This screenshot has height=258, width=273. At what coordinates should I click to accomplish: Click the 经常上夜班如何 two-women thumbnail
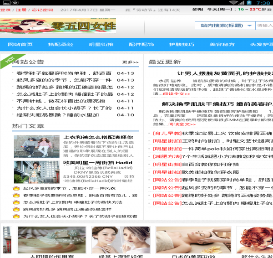click(x=121, y=240)
